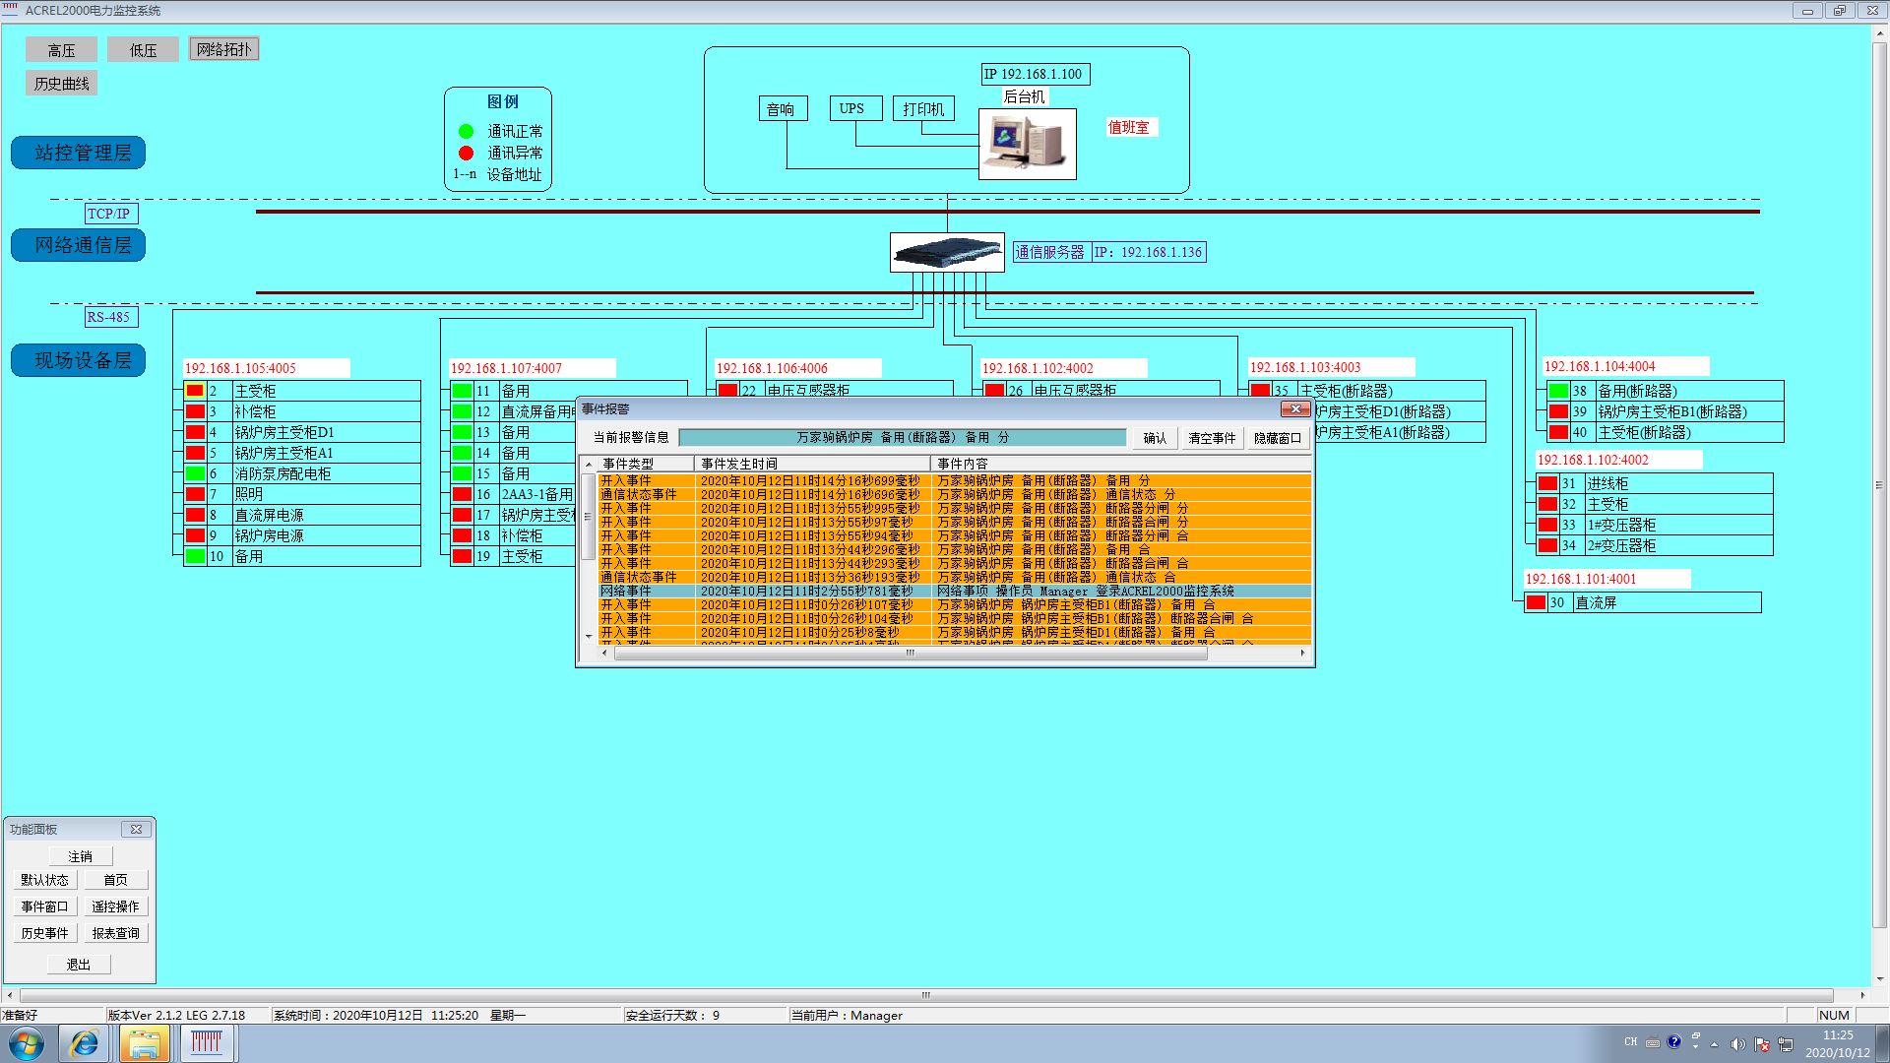This screenshot has height=1063, width=1890.
Task: Click 清空事件 to clear events
Action: pyautogui.click(x=1211, y=438)
